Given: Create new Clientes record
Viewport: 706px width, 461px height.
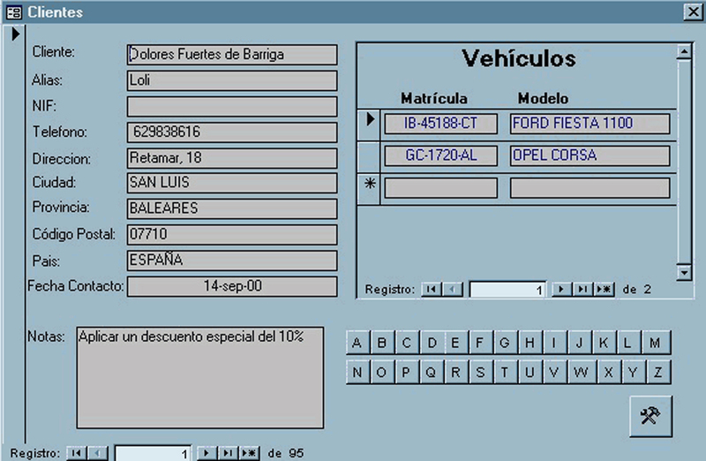Looking at the screenshot, I should 250,453.
